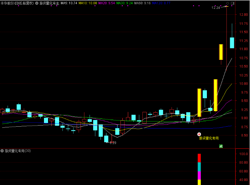This screenshot has height=185, width=252.
Task: Select the 丰华股份(日线,前复权) chart title
Action: [17, 3]
